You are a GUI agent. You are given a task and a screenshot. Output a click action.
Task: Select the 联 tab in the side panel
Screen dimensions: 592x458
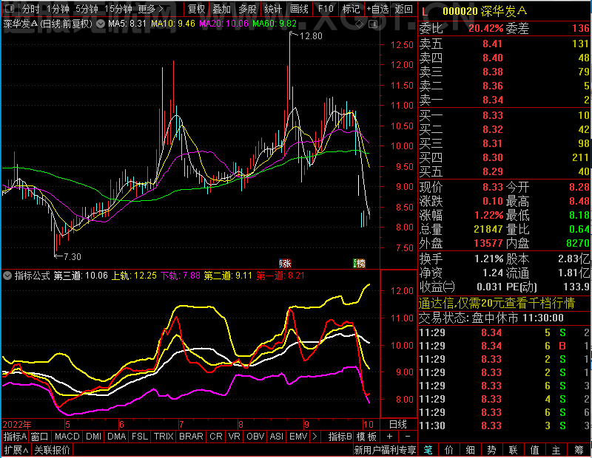coord(513,450)
